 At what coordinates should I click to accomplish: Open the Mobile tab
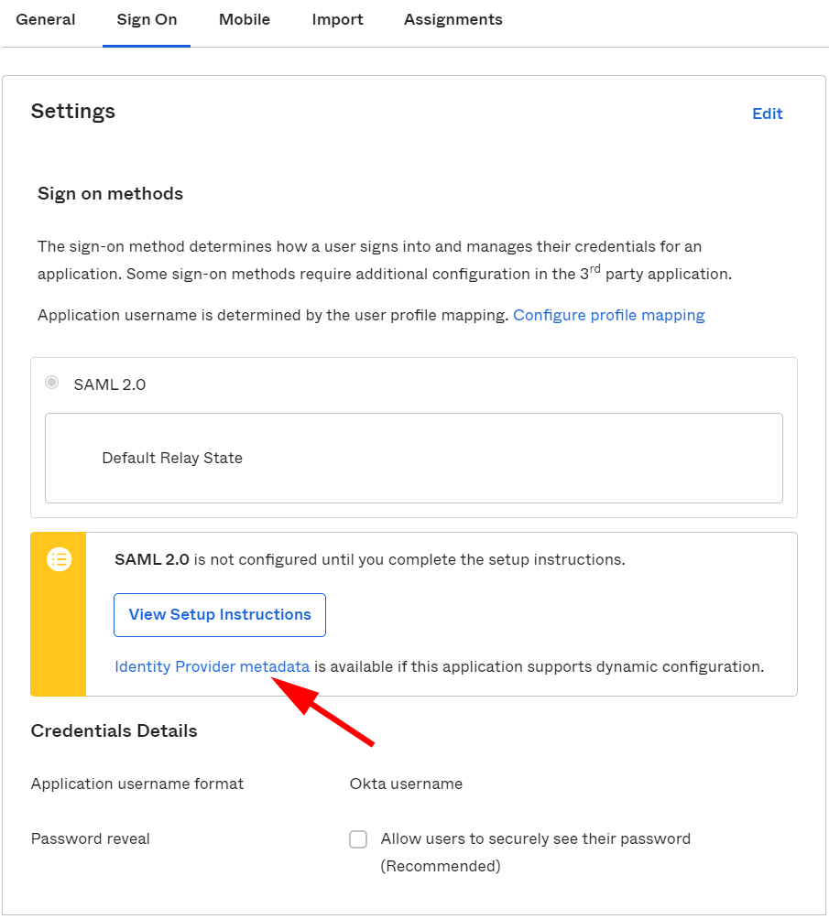244,20
